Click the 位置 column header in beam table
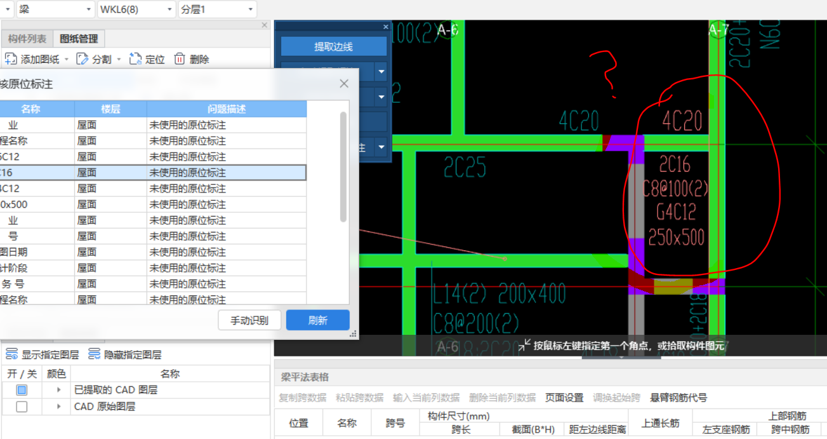Viewport: 827px width, 439px height. (x=298, y=423)
